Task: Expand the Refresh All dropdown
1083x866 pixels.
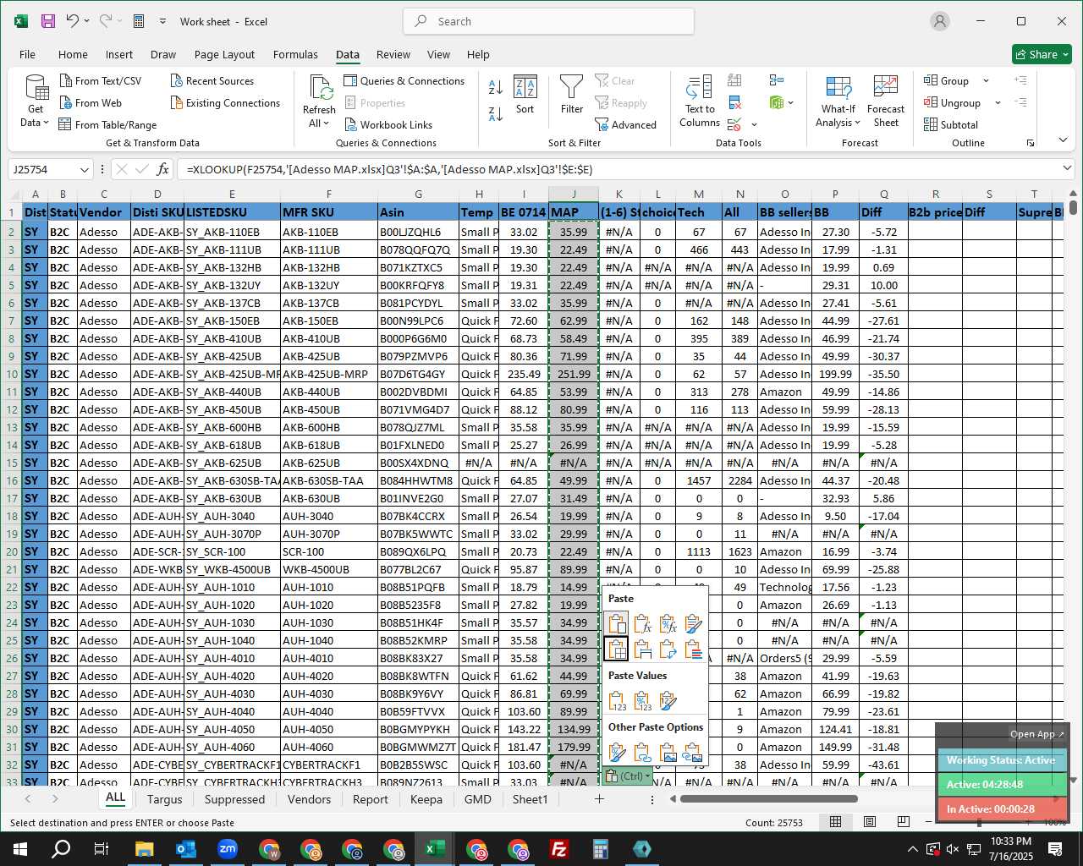Action: coord(319,123)
